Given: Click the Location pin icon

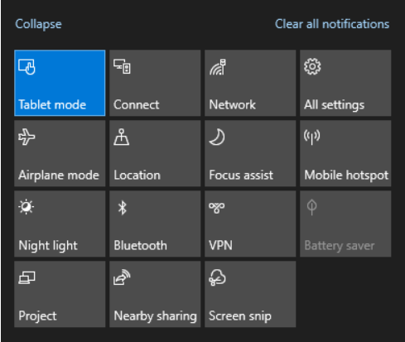Looking at the screenshot, I should (122, 137).
